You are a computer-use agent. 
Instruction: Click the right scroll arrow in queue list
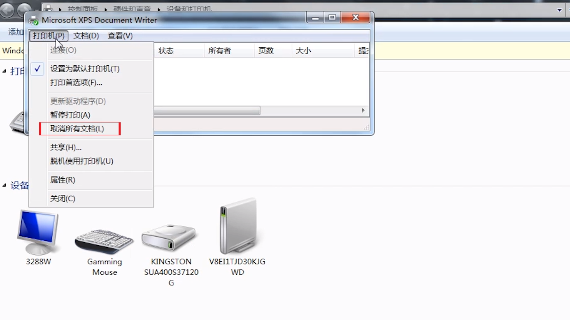(363, 111)
